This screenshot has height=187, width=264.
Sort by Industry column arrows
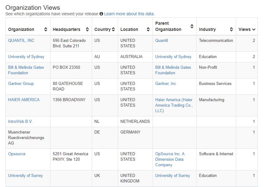[x=232, y=29]
